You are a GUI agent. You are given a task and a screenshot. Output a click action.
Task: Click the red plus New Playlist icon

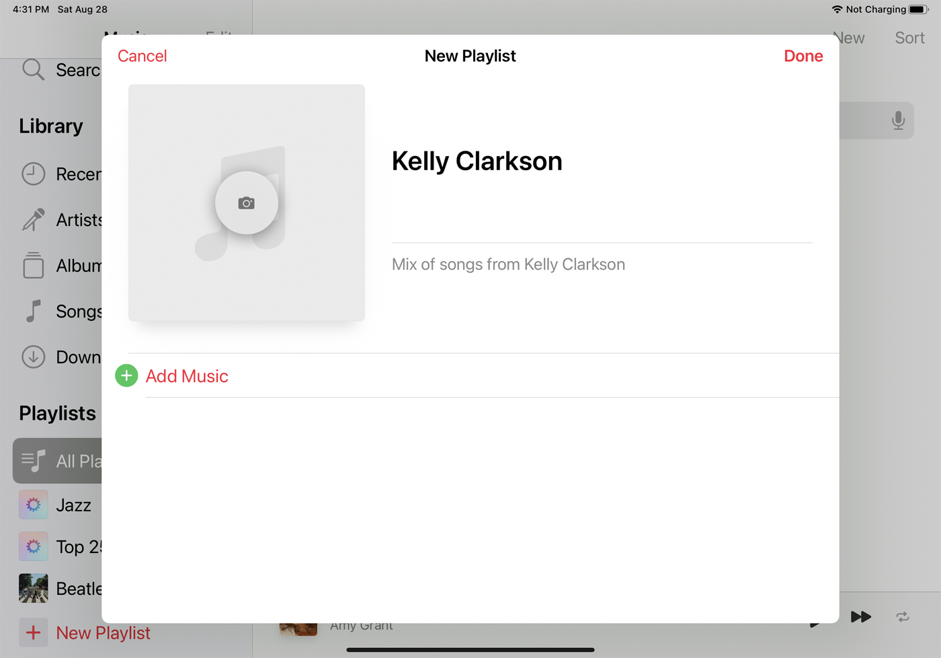tap(33, 632)
